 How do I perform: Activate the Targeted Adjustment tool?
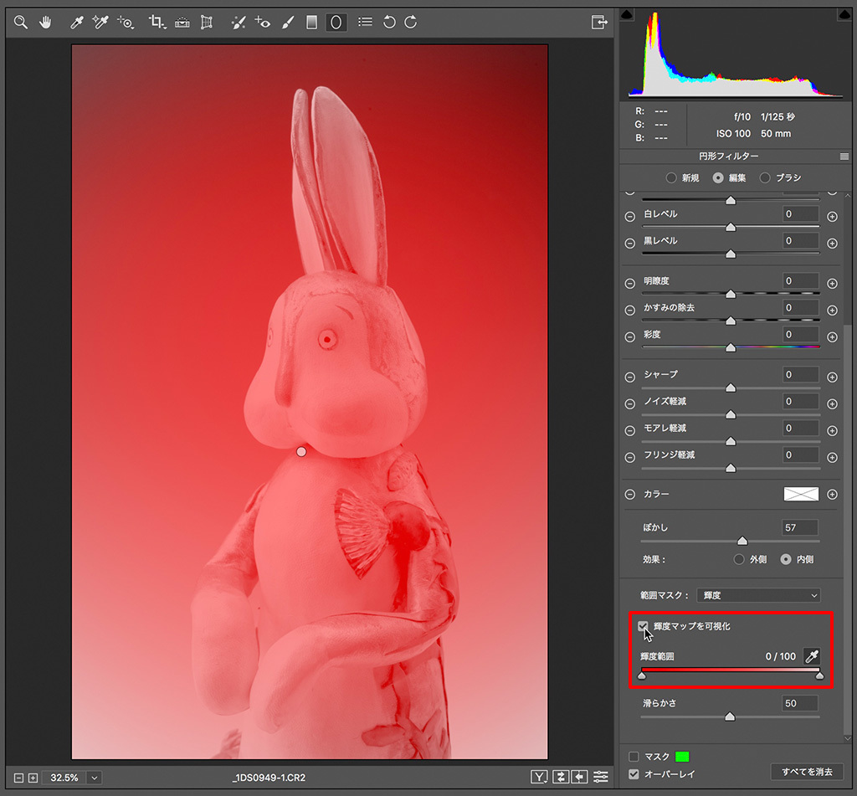[x=126, y=23]
